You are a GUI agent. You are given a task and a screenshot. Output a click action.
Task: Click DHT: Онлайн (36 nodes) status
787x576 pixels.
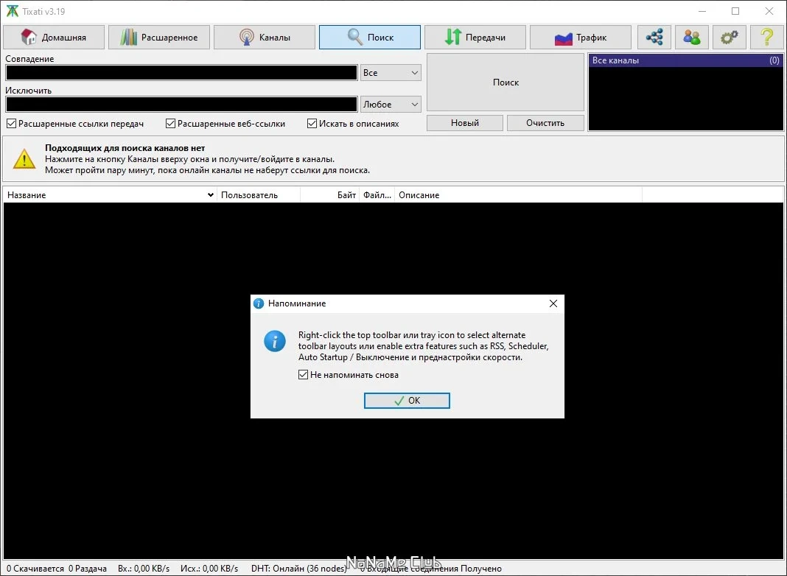tap(298, 569)
